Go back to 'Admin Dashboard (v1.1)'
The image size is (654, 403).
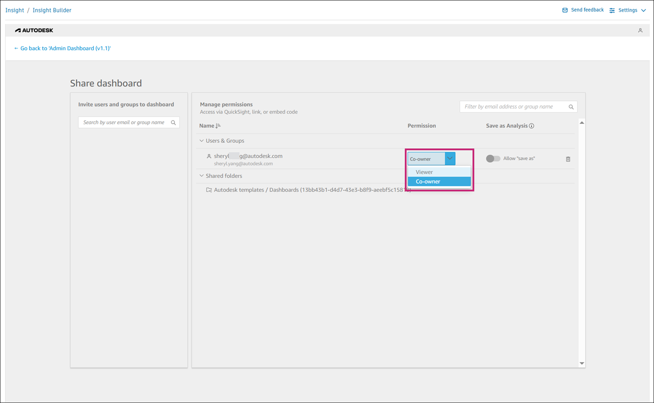tap(62, 48)
